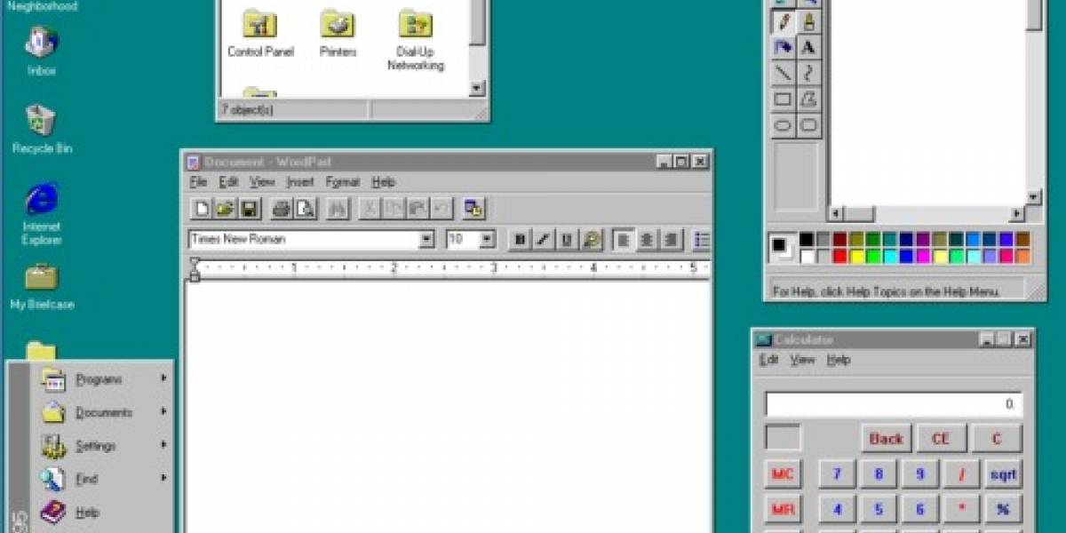Click the percent button in Calculator
The image size is (1066, 533).
(x=1003, y=510)
